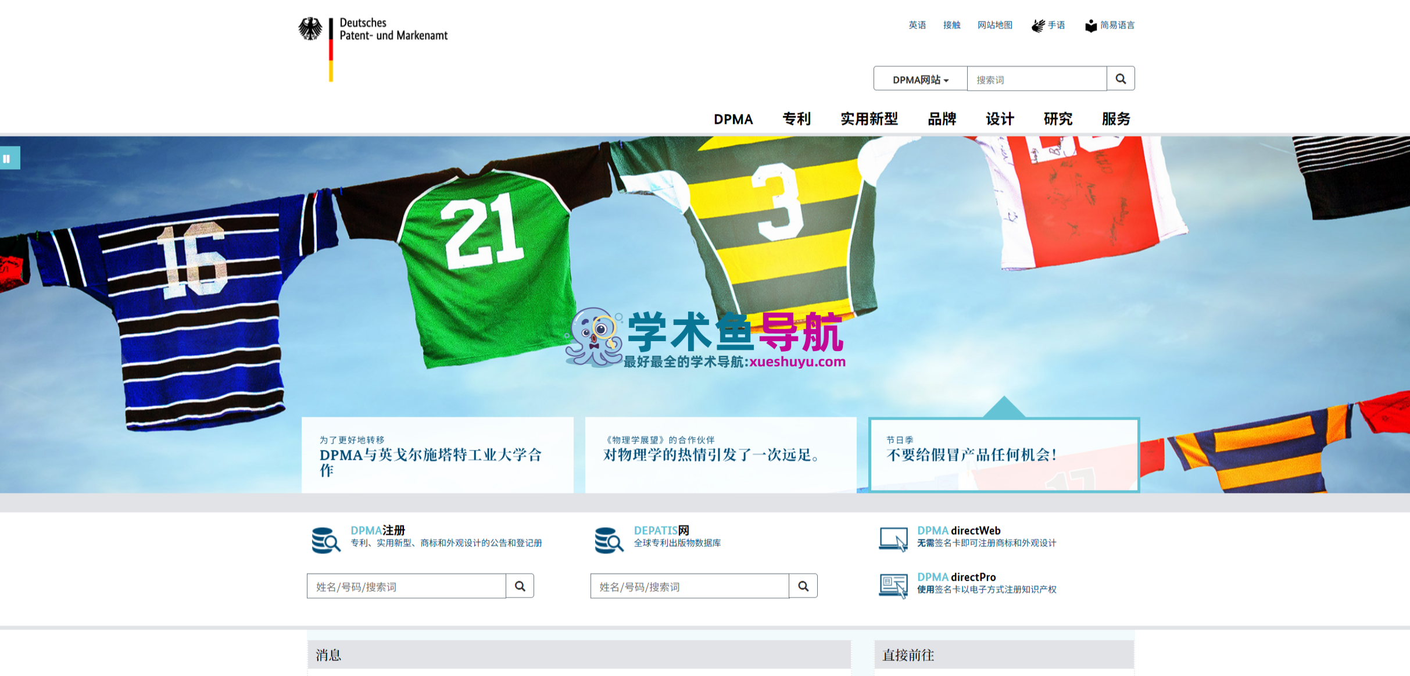Open the 专利 navigation menu
Viewport: 1410px width, 676px height.
tap(796, 119)
